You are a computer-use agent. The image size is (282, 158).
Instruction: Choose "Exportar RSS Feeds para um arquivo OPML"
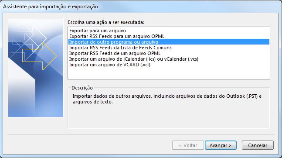click(117, 36)
